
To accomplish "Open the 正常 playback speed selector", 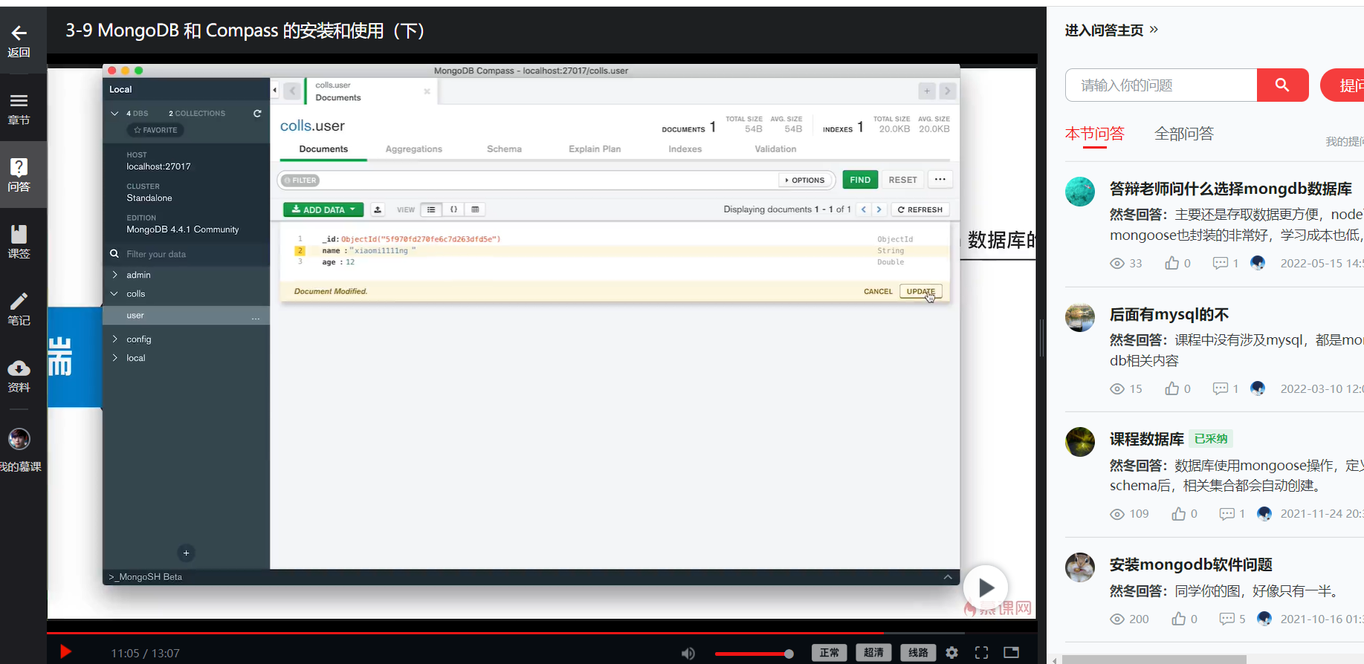I will (830, 653).
